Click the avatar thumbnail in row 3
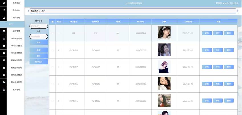242x115 pixels. coord(164,67)
